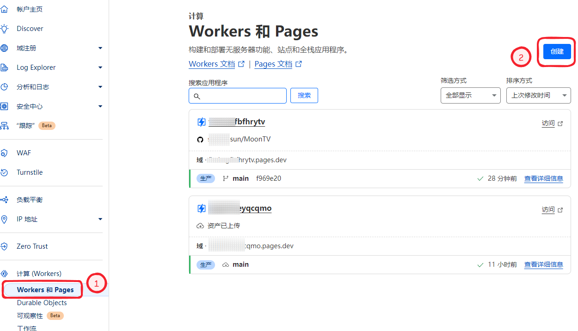The width and height of the screenshot is (578, 331).
Task: Expand the 域注册 sidebar section
Action: 100,48
